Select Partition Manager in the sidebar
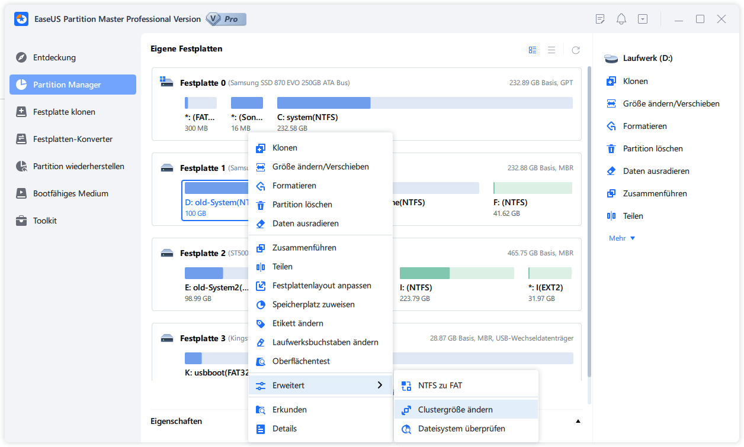 [73, 85]
